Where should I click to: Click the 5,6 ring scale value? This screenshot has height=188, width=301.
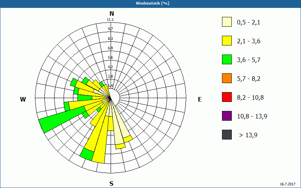click(110, 58)
